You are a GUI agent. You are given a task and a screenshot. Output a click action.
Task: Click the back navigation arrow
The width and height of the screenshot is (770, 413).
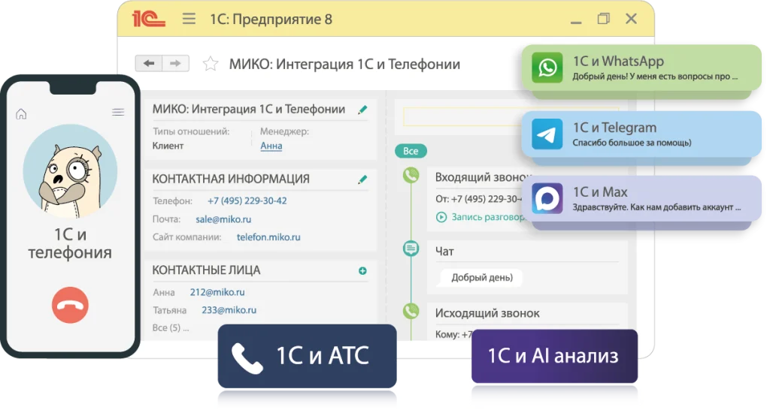pos(149,63)
